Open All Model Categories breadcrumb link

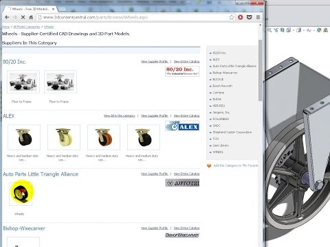click(x=27, y=27)
